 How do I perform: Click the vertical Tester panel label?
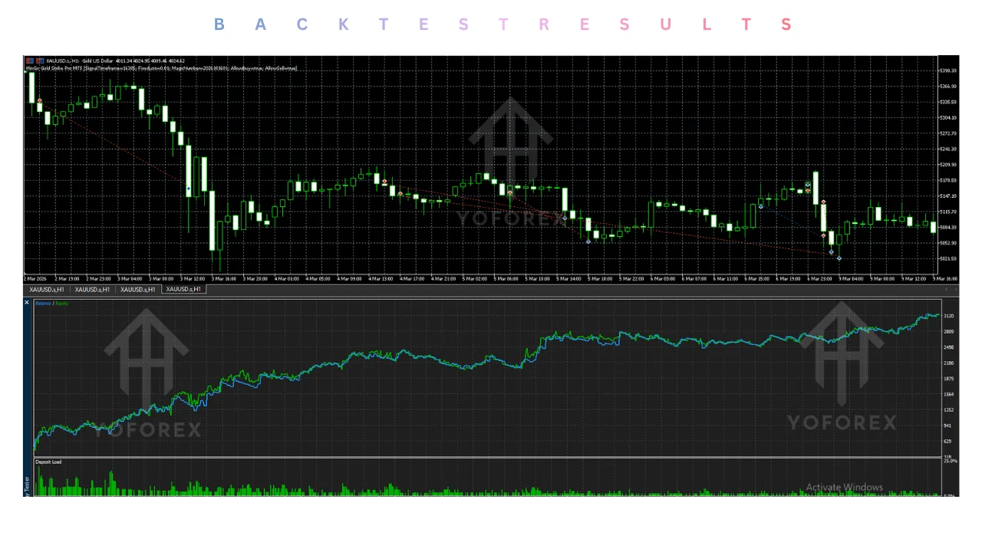(27, 485)
